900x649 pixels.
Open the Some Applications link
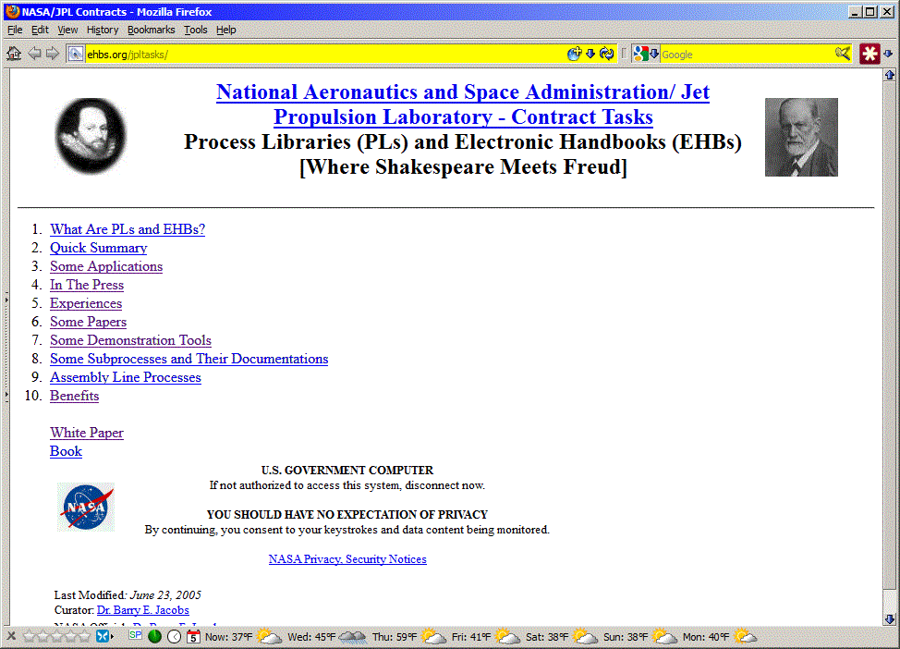(106, 266)
